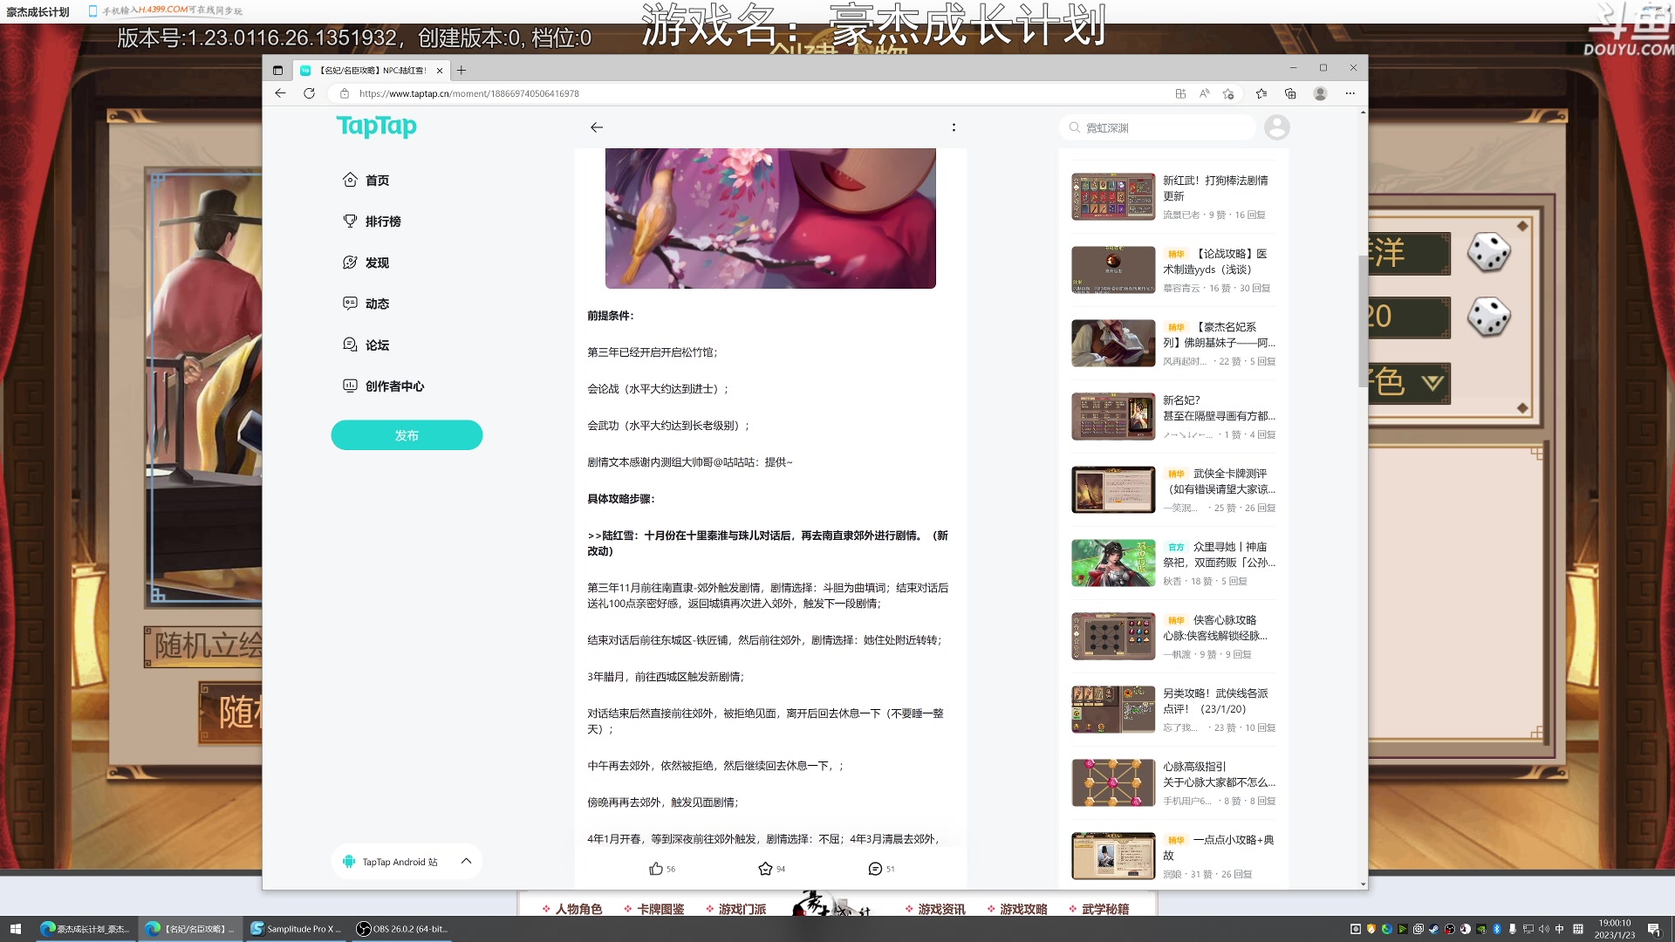Open Windows Start menu
This screenshot has width=1675, height=942.
[x=15, y=929]
